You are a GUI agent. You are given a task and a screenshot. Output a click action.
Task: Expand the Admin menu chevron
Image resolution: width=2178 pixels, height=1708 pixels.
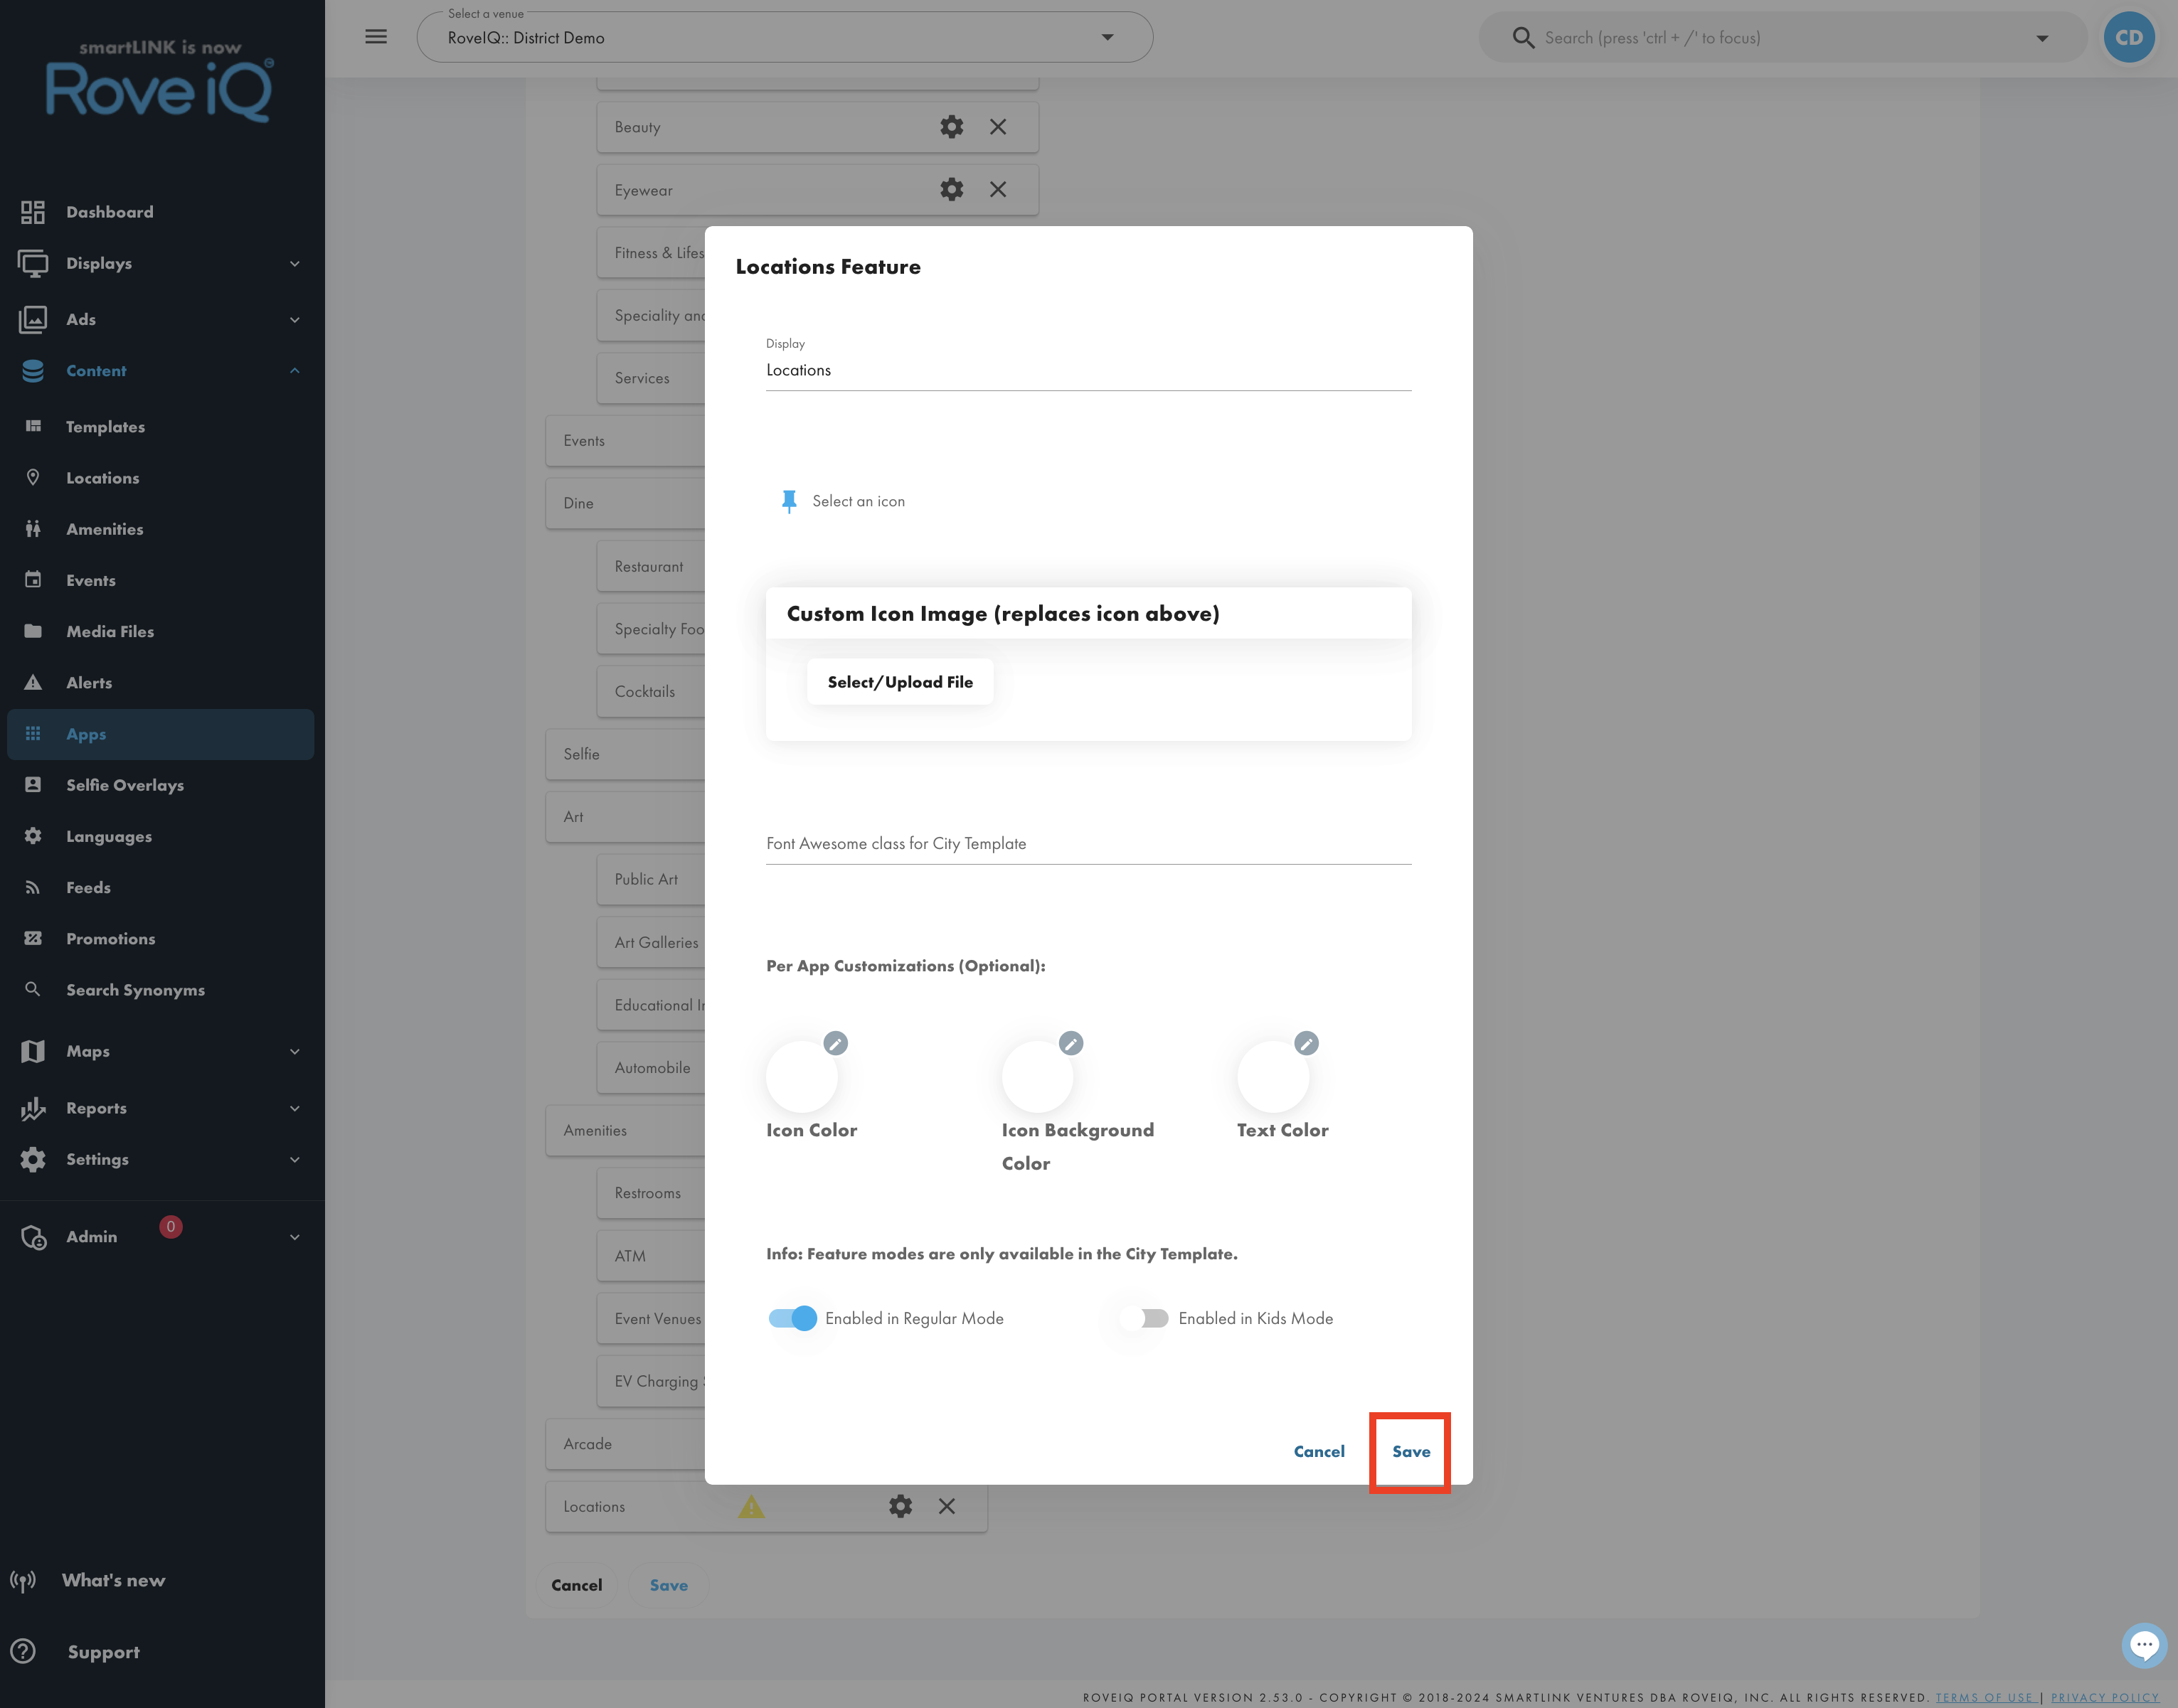[x=294, y=1237]
